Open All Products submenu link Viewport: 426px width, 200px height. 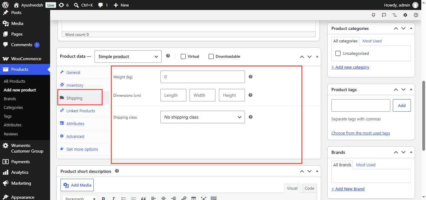tap(14, 81)
